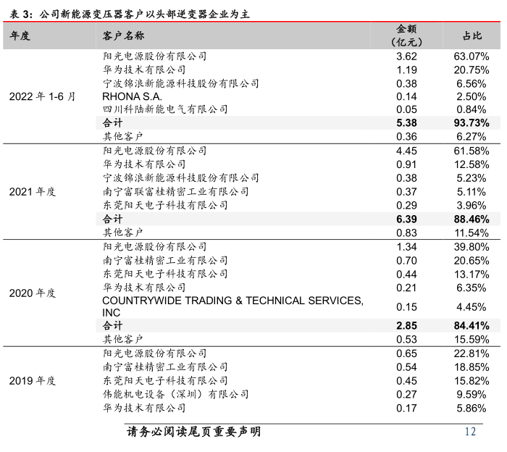The width and height of the screenshot is (507, 452).
Task: Click the bold total 84.41%
Action: point(471,325)
